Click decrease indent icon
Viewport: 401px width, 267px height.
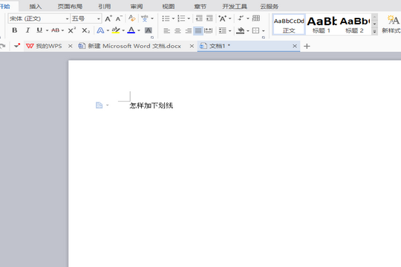(199, 18)
